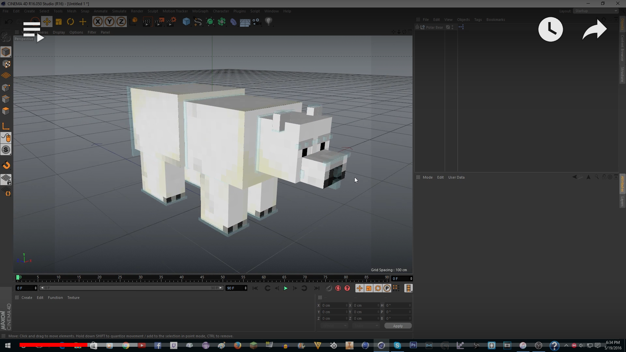Click Render View clapperboard icon
The width and height of the screenshot is (626, 352).
point(147,22)
